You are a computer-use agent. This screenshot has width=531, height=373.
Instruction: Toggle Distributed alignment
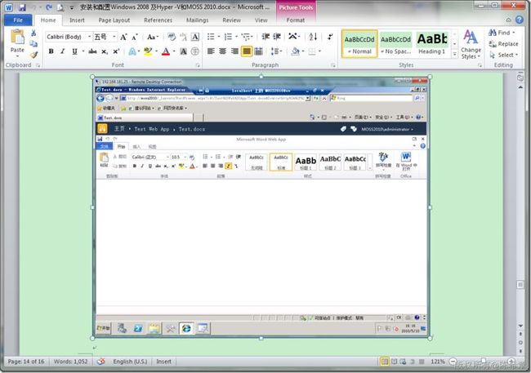(258, 51)
